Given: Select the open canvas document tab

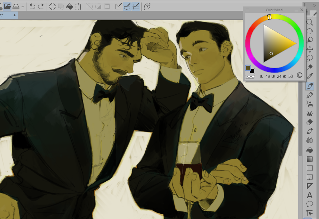Looking at the screenshot, I should (9, 15).
